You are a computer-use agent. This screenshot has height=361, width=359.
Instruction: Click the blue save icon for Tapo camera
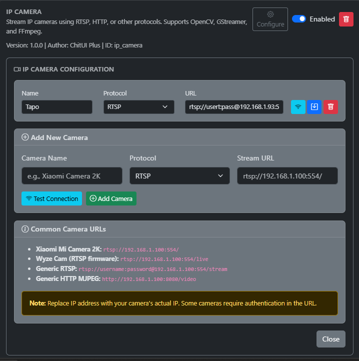tap(314, 107)
